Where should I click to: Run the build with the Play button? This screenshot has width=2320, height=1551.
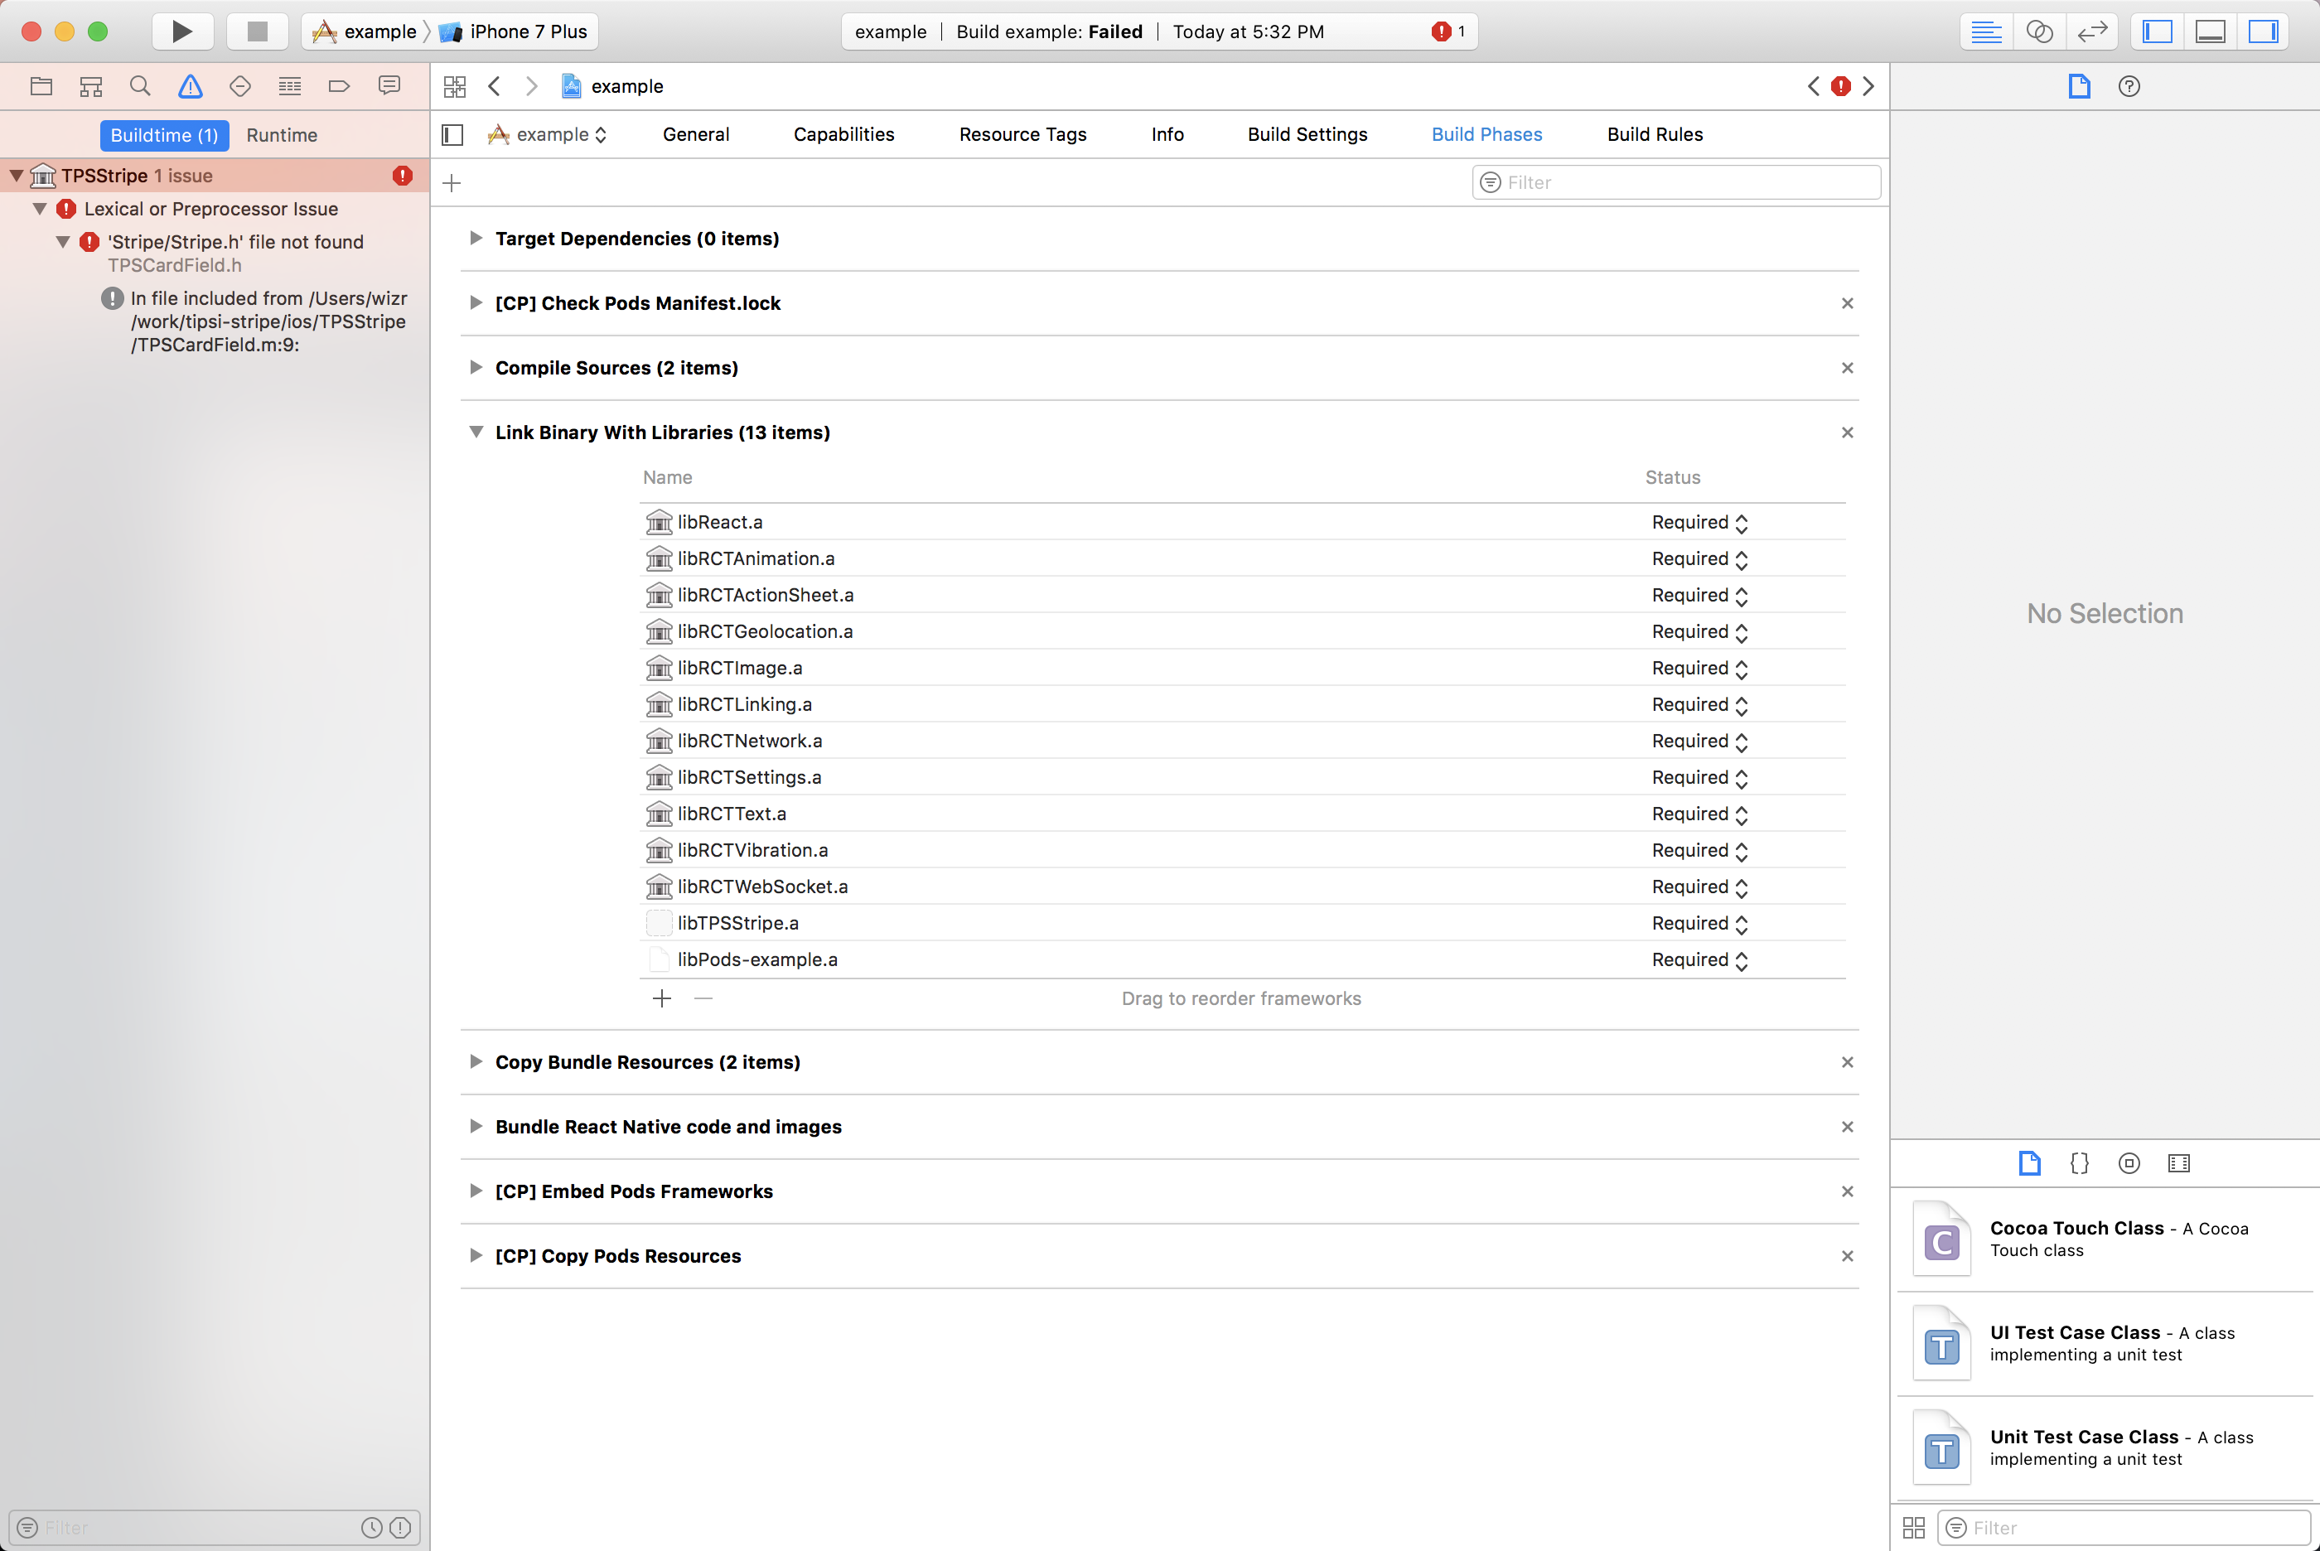click(182, 31)
